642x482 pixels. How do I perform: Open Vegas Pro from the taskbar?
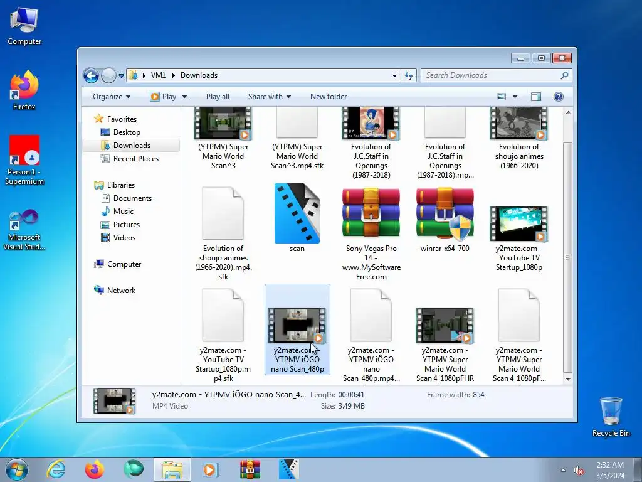click(x=288, y=469)
